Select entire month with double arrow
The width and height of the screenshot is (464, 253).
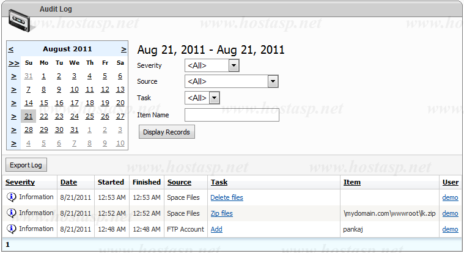13,63
